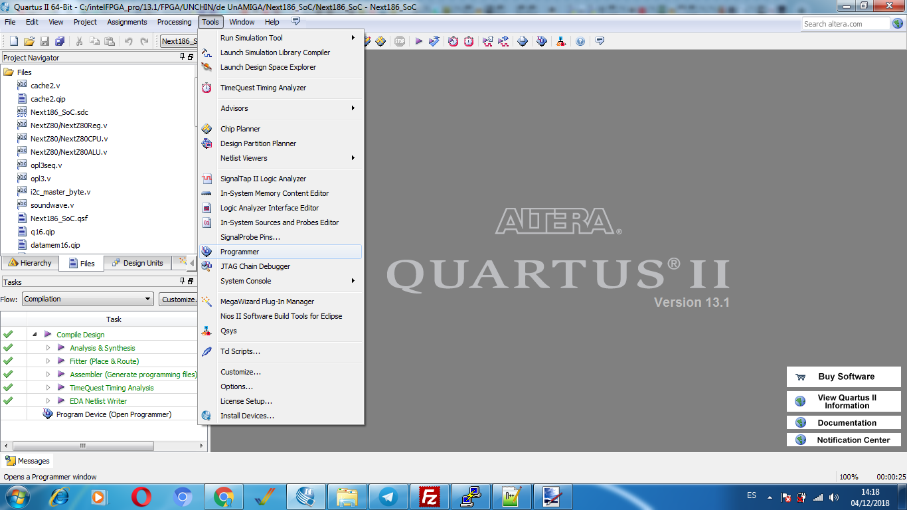Image resolution: width=907 pixels, height=510 pixels.
Task: Click the Buy Software button
Action: (843, 377)
